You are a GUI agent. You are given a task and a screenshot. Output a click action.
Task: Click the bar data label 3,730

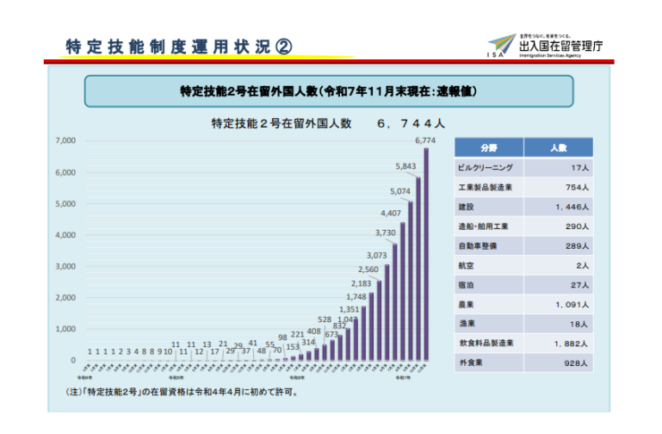[385, 233]
